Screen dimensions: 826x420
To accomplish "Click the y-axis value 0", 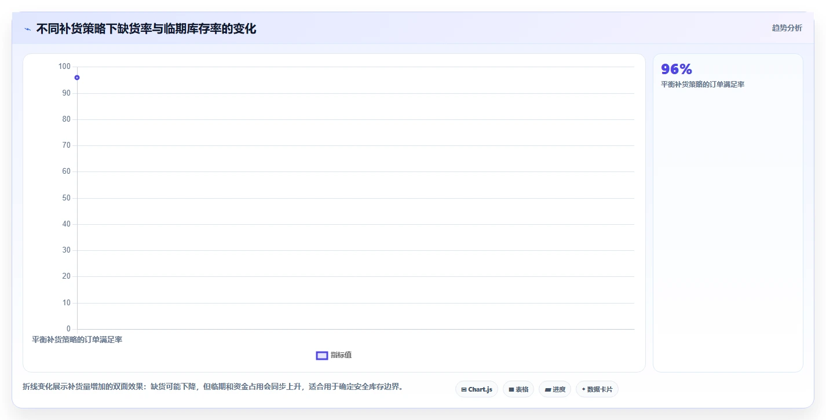I will 68,329.
